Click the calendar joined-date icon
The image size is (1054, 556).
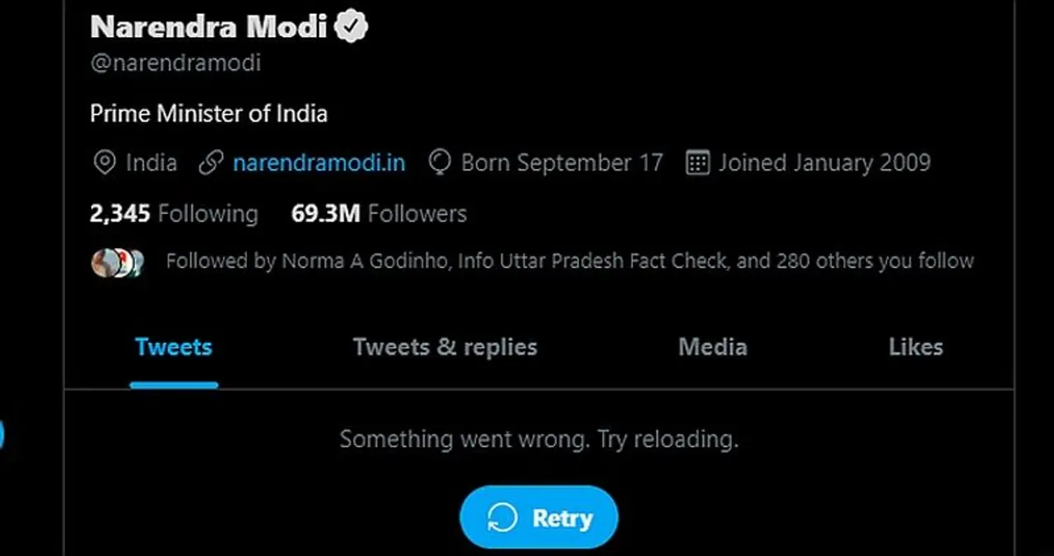(x=697, y=163)
